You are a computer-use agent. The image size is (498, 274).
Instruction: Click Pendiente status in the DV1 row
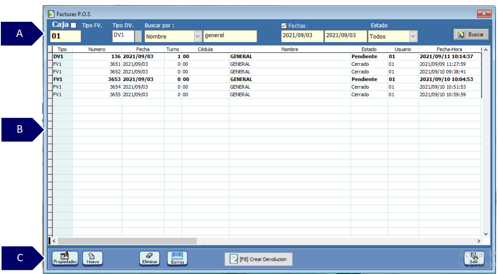pyautogui.click(x=364, y=57)
